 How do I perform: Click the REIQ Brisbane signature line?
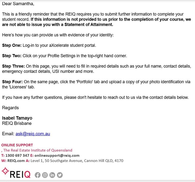[x=17, y=123]
